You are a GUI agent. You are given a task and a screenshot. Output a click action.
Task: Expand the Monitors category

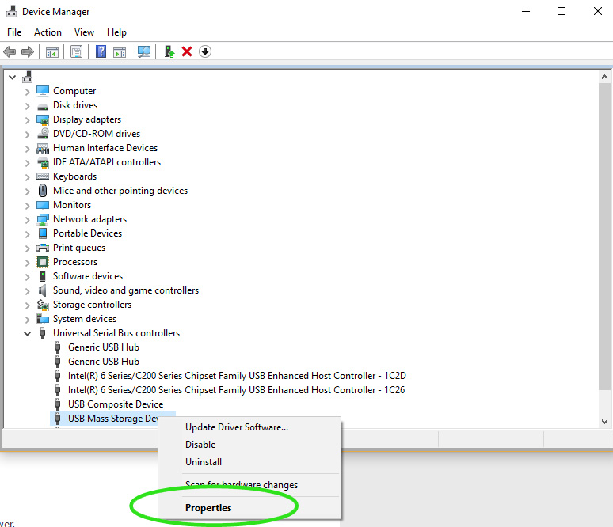(27, 206)
